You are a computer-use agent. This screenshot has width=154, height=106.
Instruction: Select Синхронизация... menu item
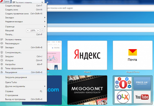23,52
